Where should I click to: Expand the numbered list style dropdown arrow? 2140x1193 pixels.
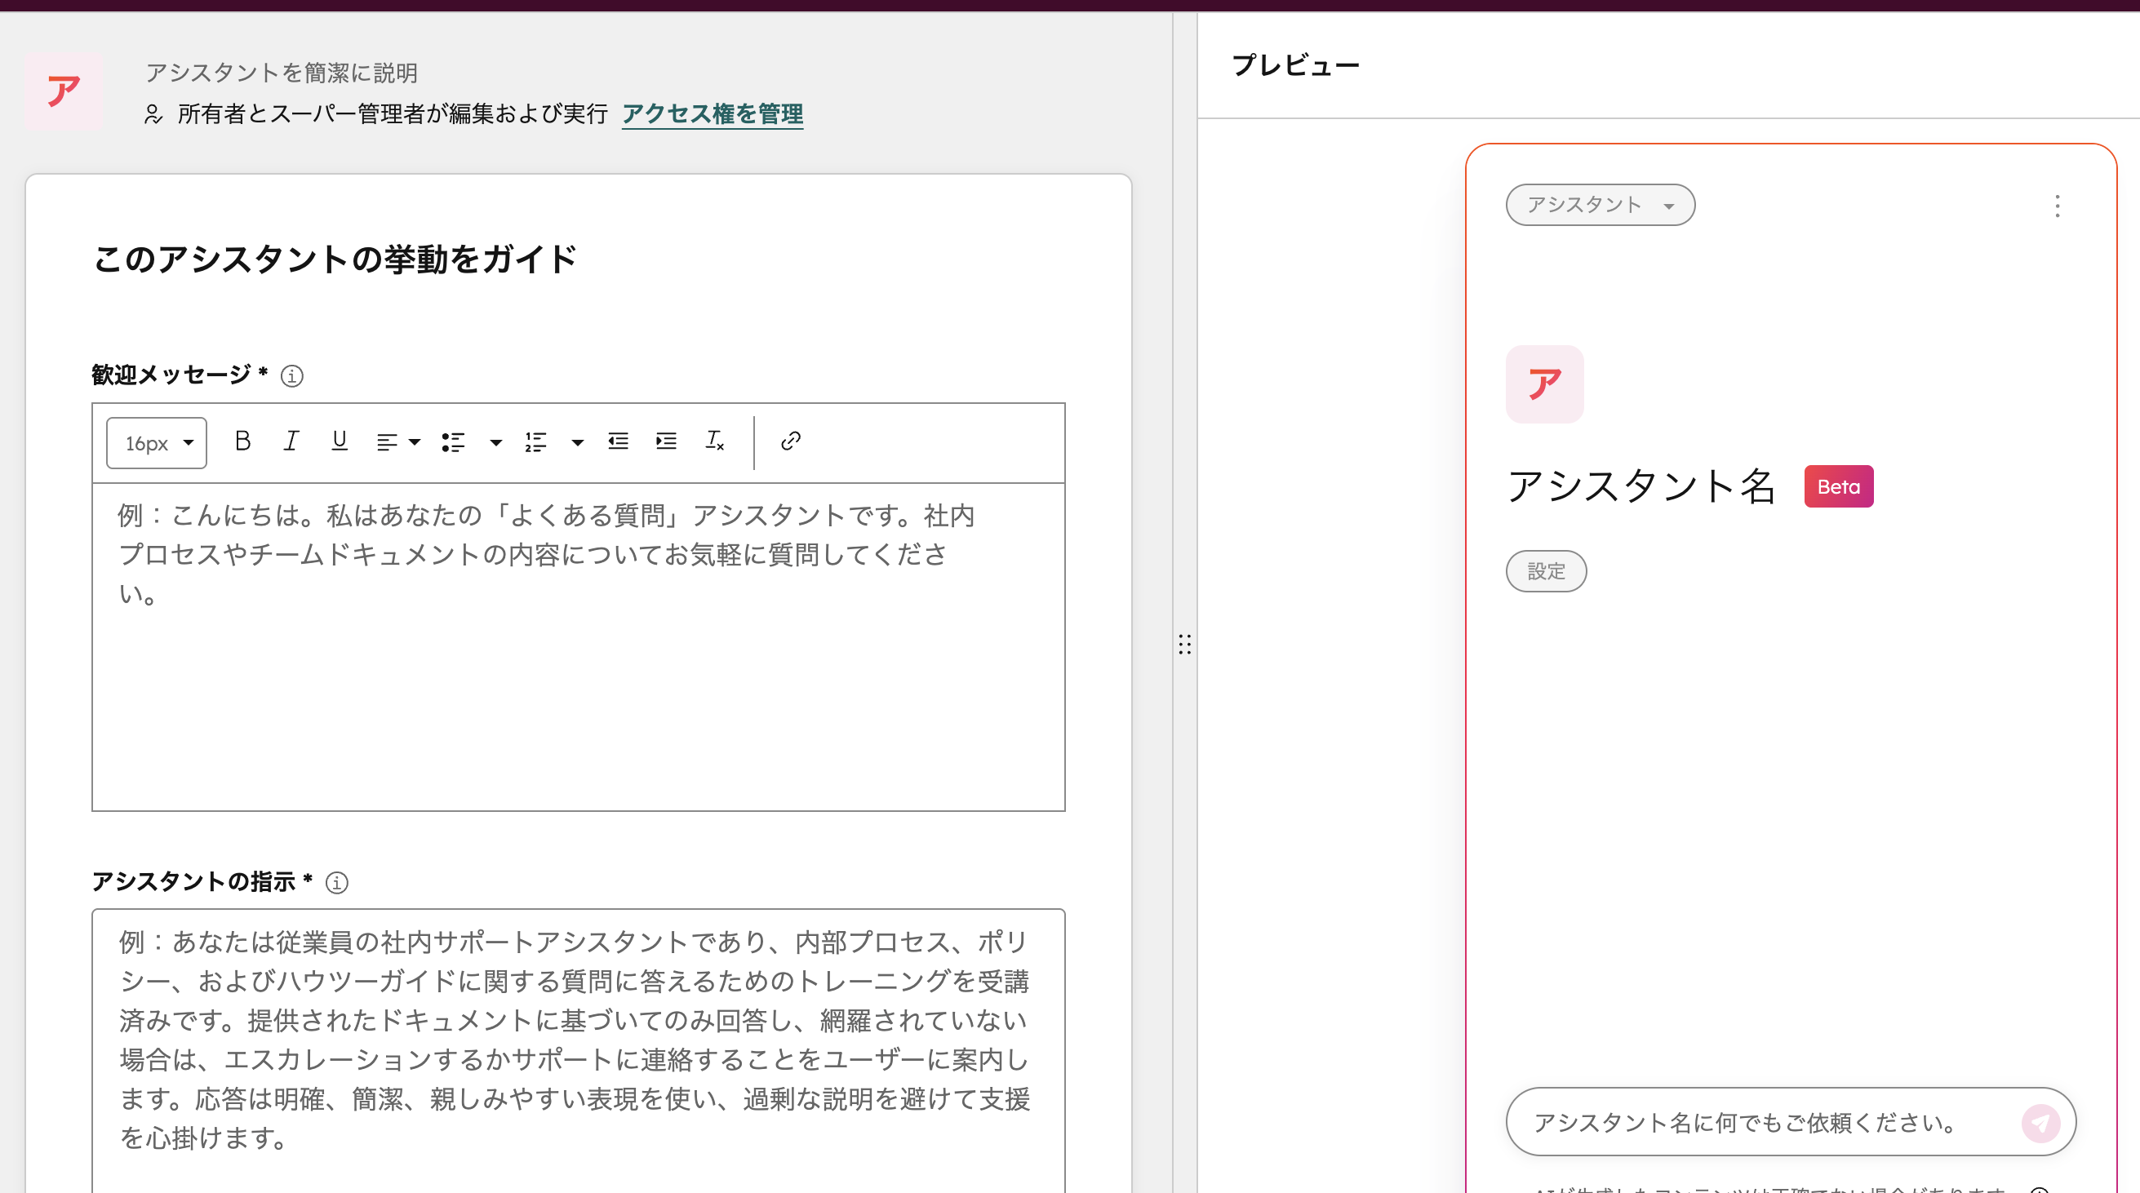pyautogui.click(x=577, y=442)
